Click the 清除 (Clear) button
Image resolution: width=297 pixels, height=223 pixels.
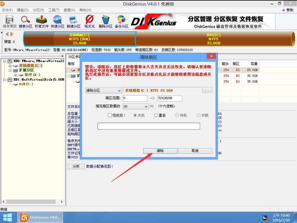point(160,151)
